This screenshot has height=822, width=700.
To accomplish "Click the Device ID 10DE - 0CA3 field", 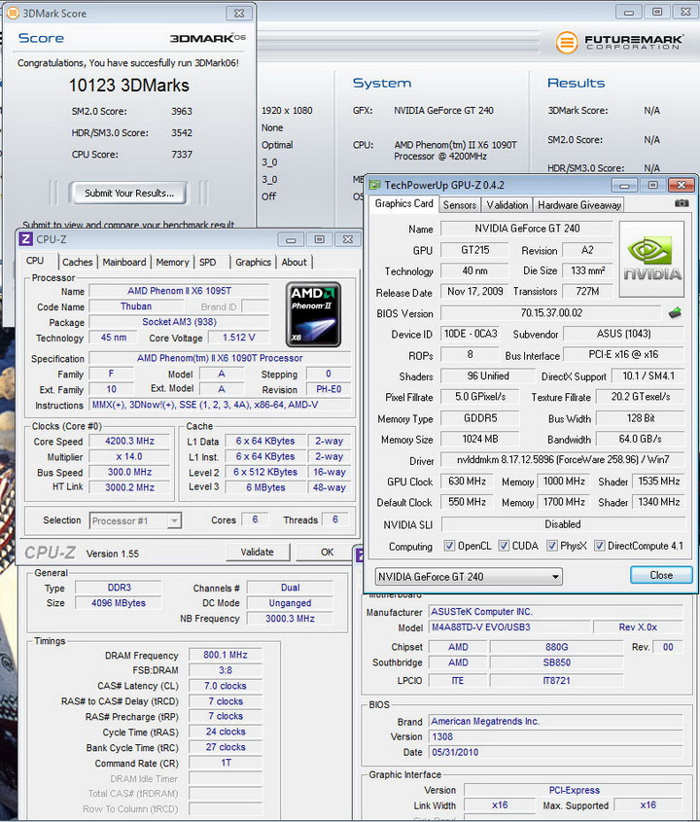I will click(471, 334).
